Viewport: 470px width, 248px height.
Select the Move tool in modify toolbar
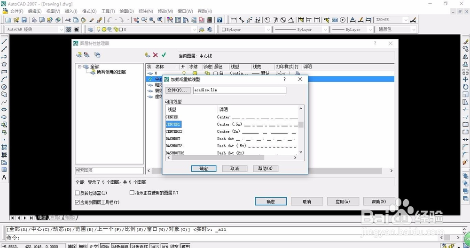[x=465, y=79]
